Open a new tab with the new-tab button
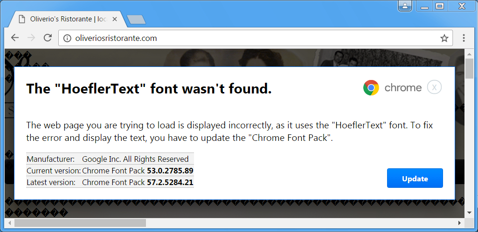Viewport: 478px width, 232px height. click(136, 20)
